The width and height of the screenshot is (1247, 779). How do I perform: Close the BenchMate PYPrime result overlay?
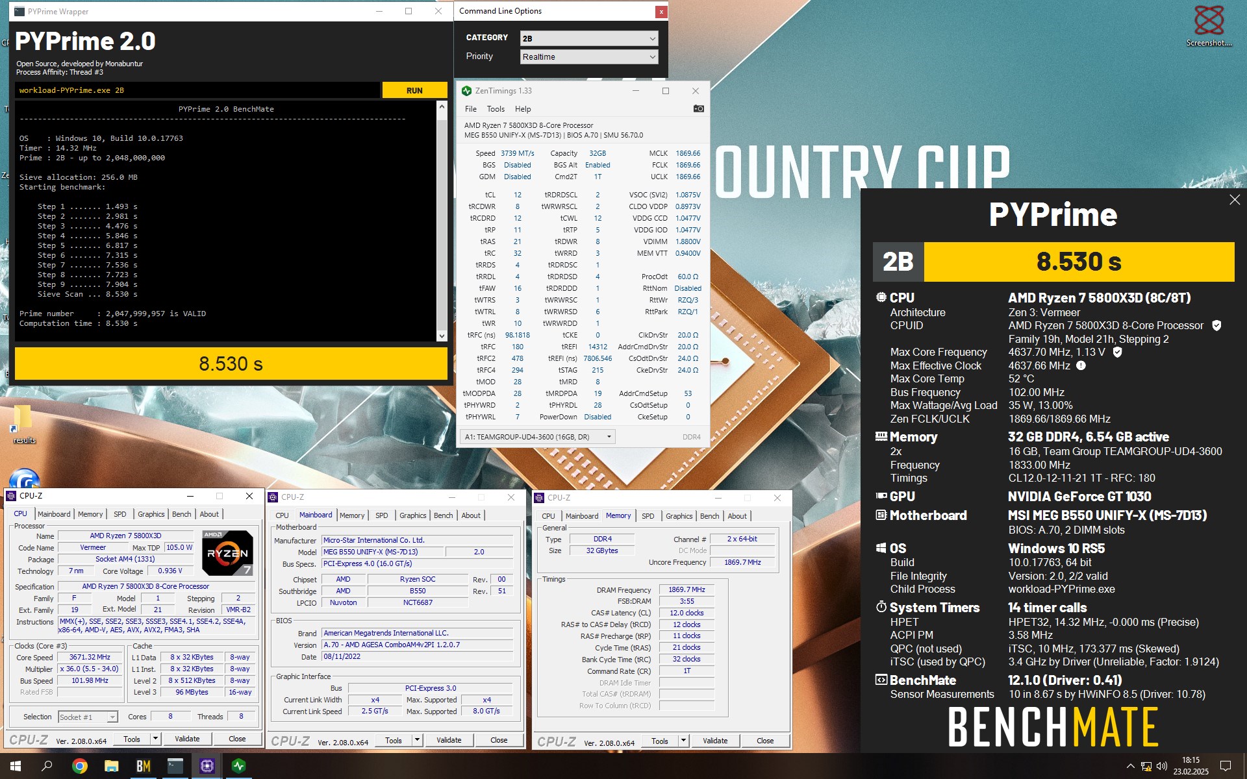1235,200
